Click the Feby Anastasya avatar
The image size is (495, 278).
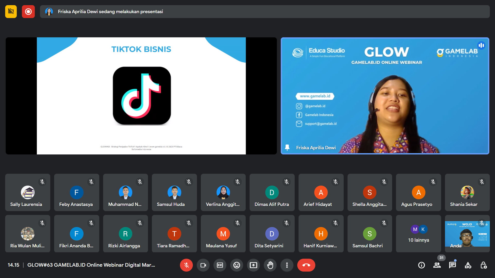point(77,192)
